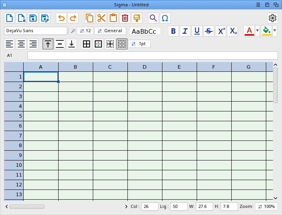Set vertical align bottom

pyautogui.click(x=72, y=44)
